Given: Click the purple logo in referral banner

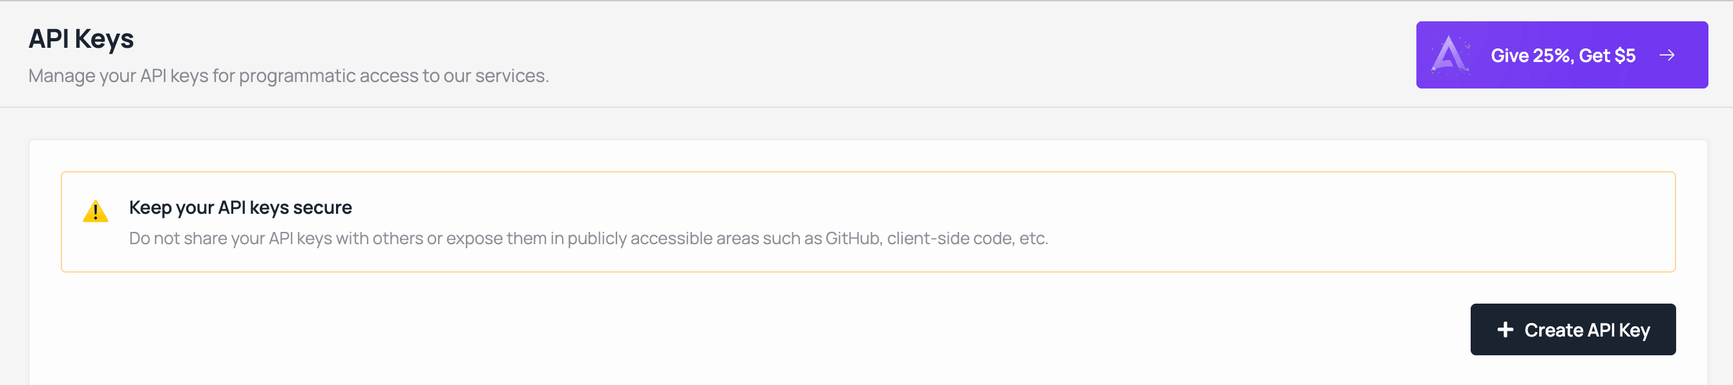Looking at the screenshot, I should tap(1449, 54).
